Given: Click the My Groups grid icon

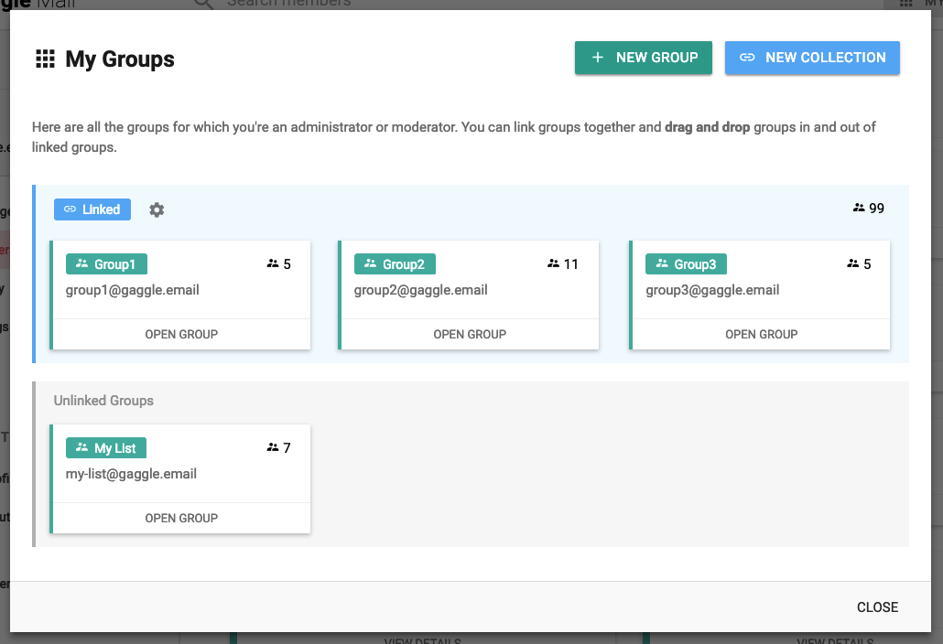Looking at the screenshot, I should click(45, 59).
